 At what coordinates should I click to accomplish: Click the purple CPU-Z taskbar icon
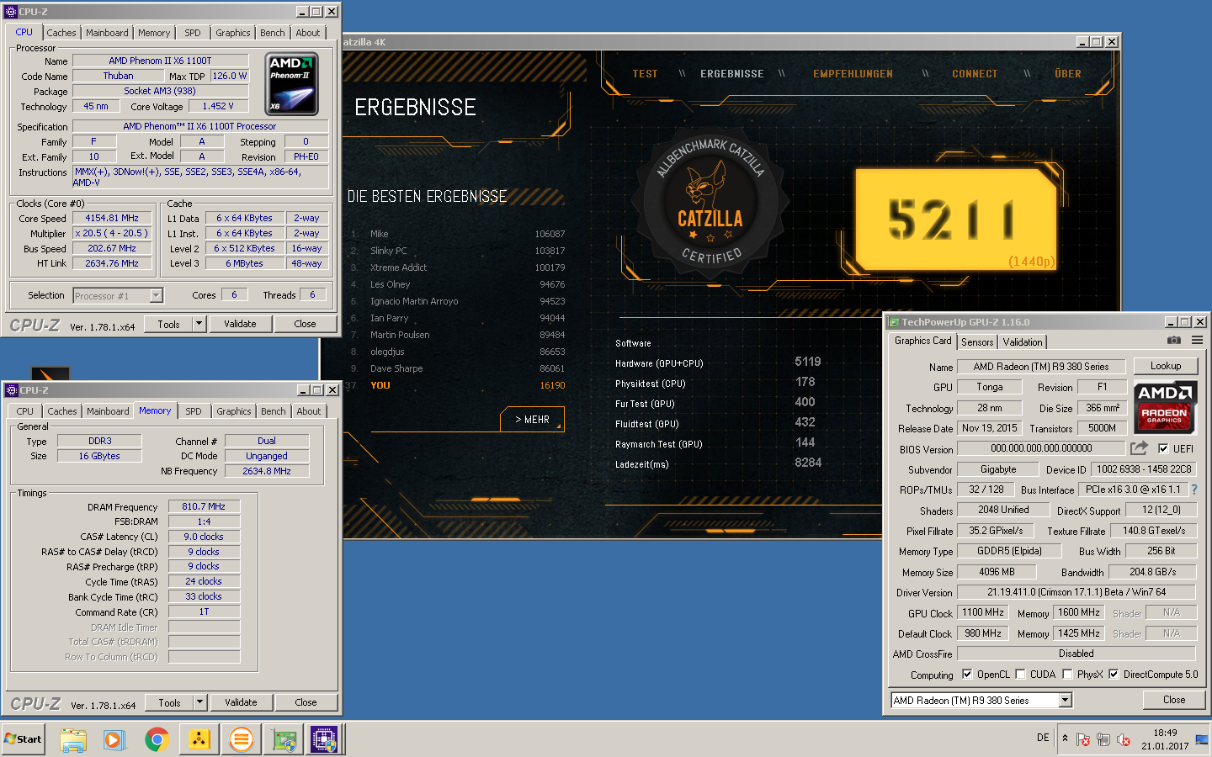[324, 740]
